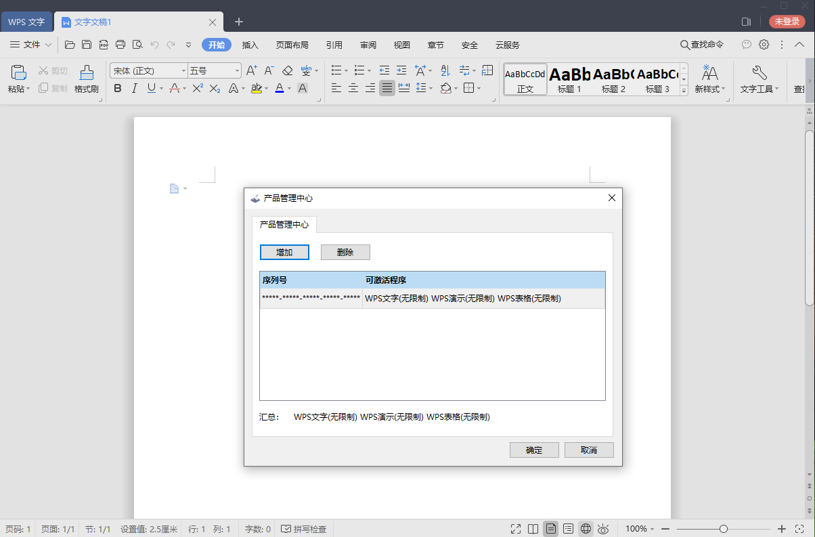This screenshot has height=537, width=815.
Task: Switch to the 插入 ribbon tab
Action: click(x=250, y=45)
